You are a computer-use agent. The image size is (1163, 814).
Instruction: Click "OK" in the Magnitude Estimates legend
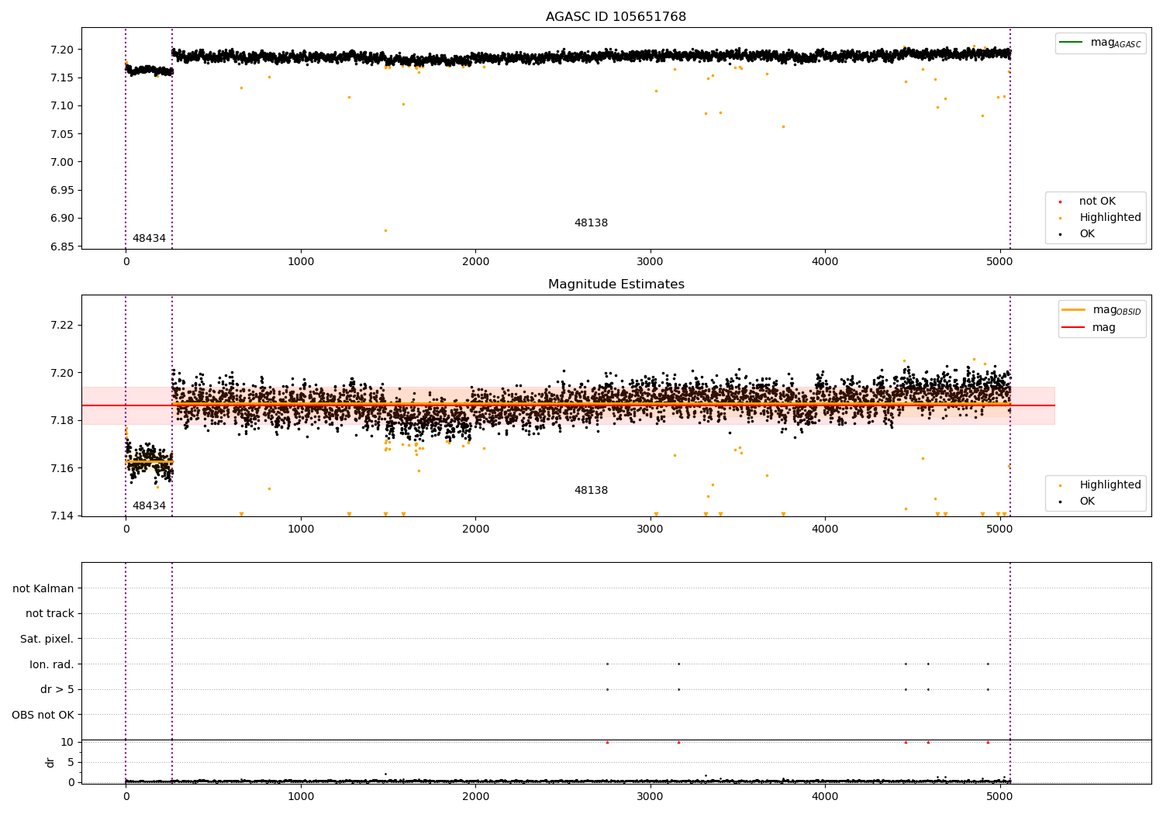click(x=1087, y=502)
